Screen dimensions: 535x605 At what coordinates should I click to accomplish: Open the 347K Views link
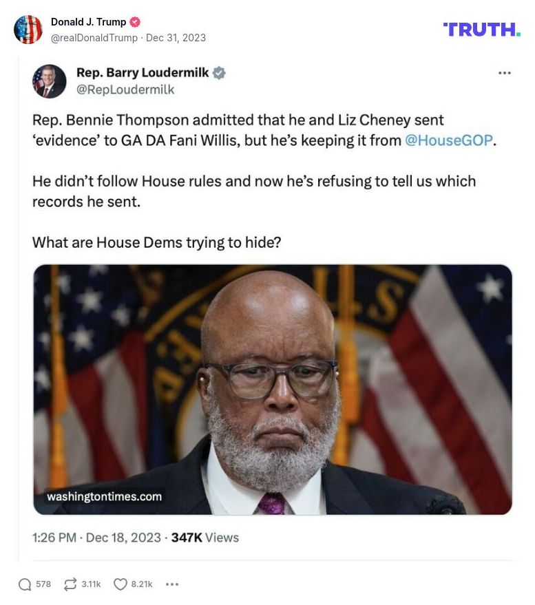coord(206,538)
